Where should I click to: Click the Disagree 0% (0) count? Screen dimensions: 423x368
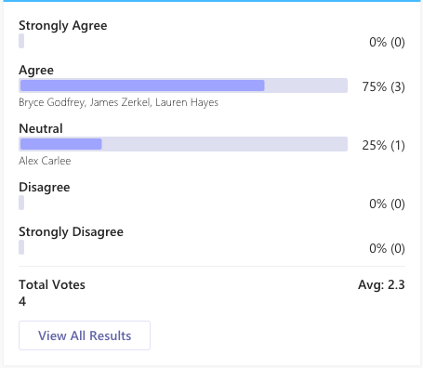[x=387, y=204]
